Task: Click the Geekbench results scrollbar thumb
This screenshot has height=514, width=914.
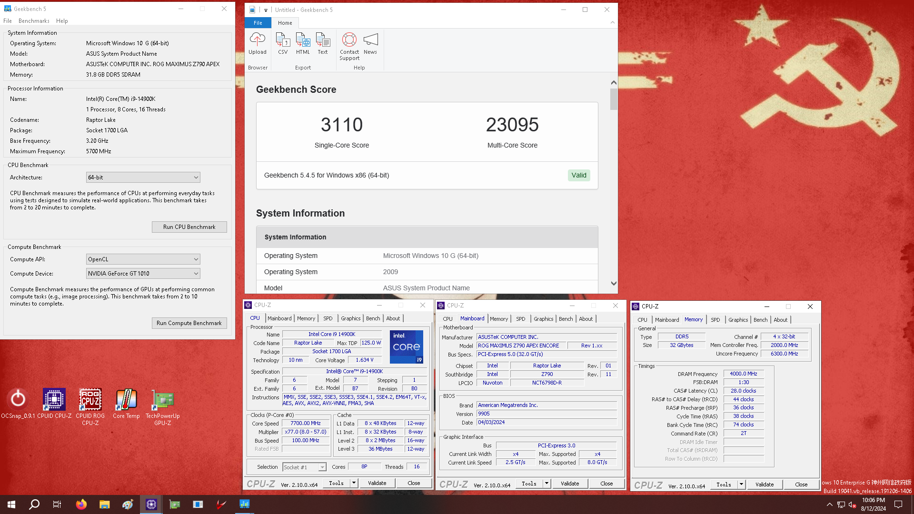Action: [614, 99]
